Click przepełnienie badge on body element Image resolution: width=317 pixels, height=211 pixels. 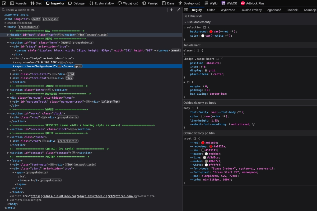29,27
